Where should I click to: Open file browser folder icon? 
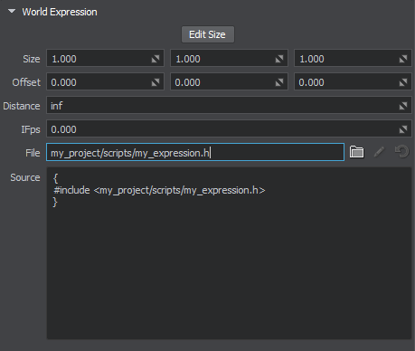356,152
